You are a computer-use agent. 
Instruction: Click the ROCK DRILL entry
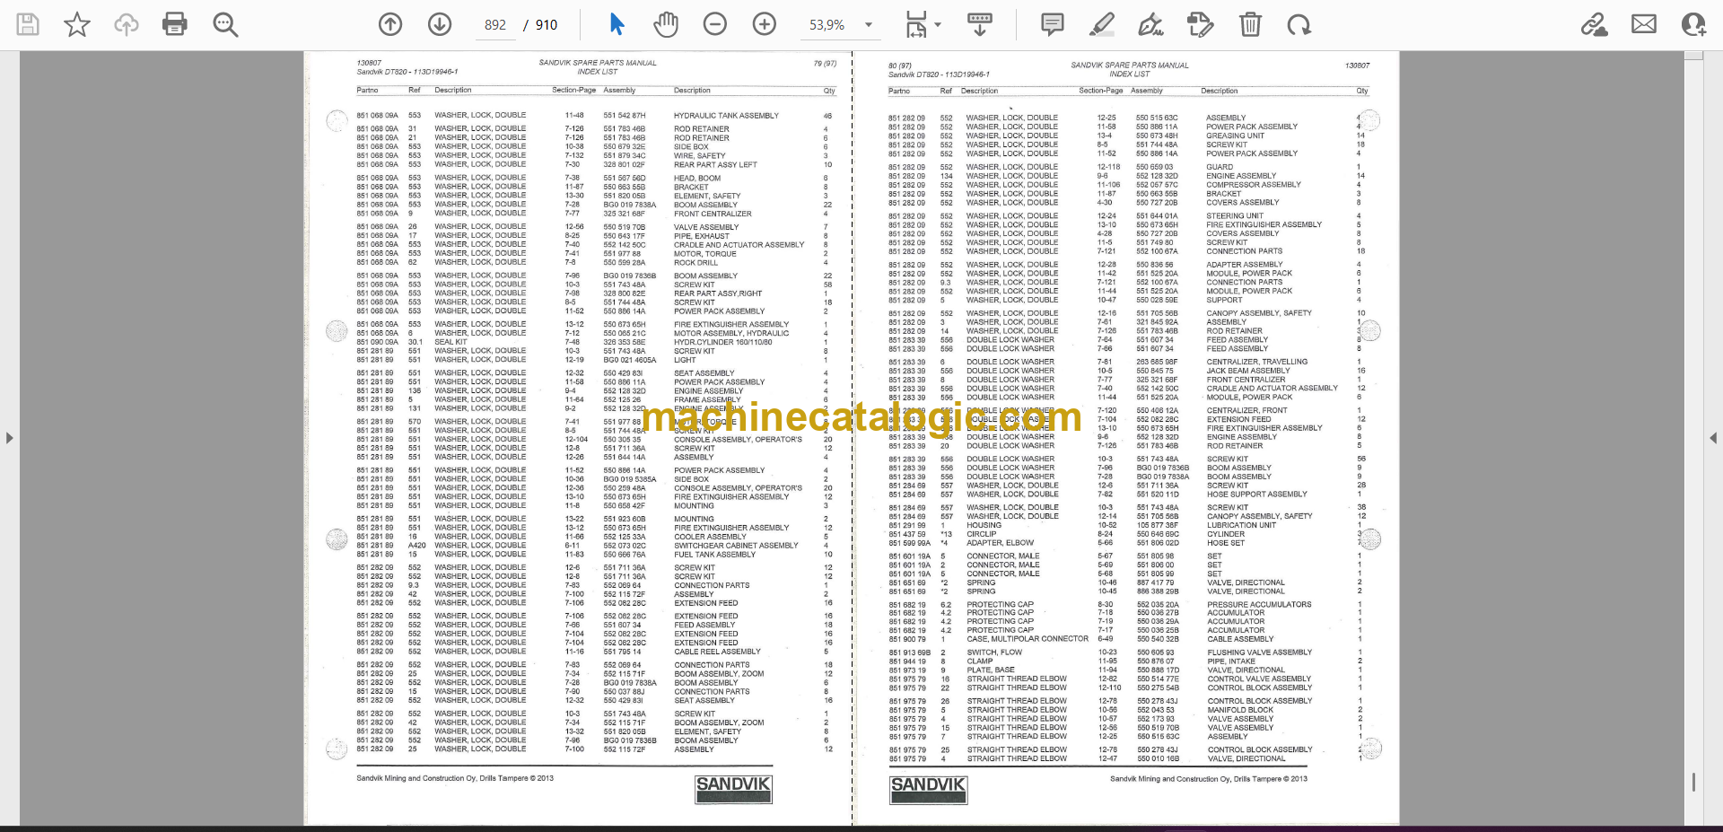[x=695, y=263]
